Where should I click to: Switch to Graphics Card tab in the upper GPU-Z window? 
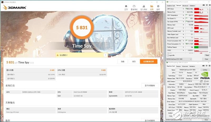pyautogui.click(x=171, y=6)
